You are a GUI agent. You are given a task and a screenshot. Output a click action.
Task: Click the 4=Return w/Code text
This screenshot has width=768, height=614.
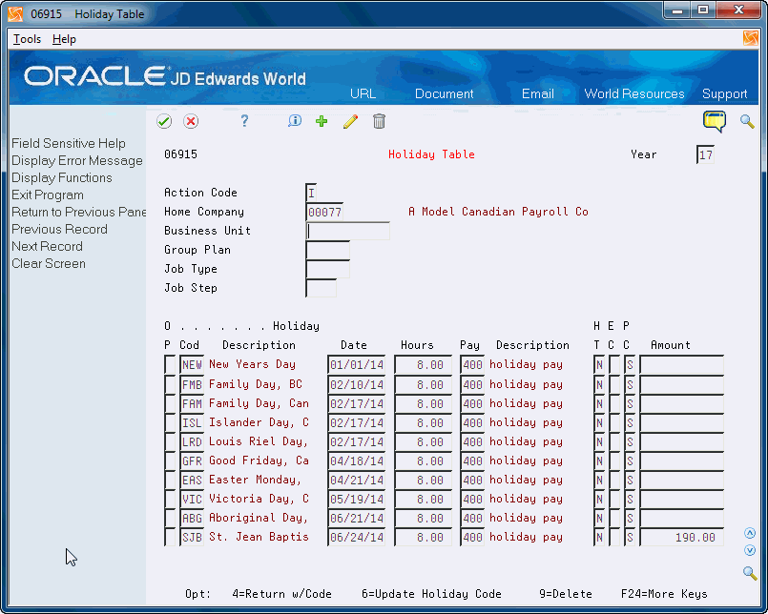tap(281, 594)
